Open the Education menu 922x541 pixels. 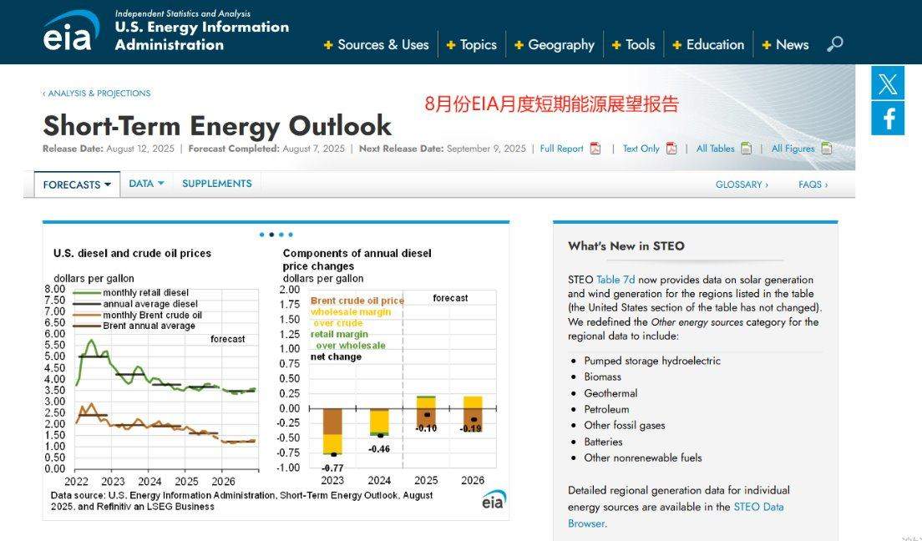click(x=715, y=45)
